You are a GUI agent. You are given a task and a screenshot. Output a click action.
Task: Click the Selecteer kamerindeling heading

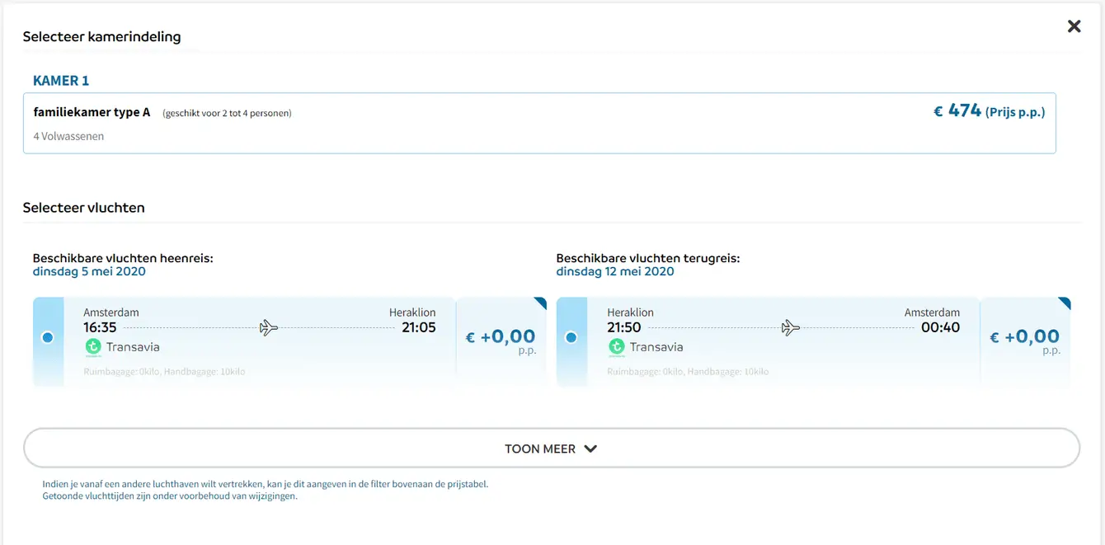[x=102, y=37]
